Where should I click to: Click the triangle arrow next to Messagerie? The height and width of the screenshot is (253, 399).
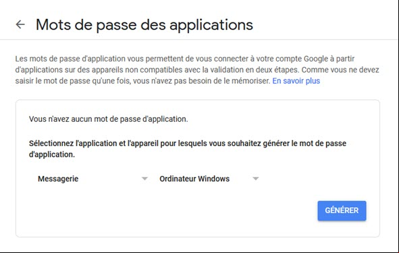[x=144, y=179]
